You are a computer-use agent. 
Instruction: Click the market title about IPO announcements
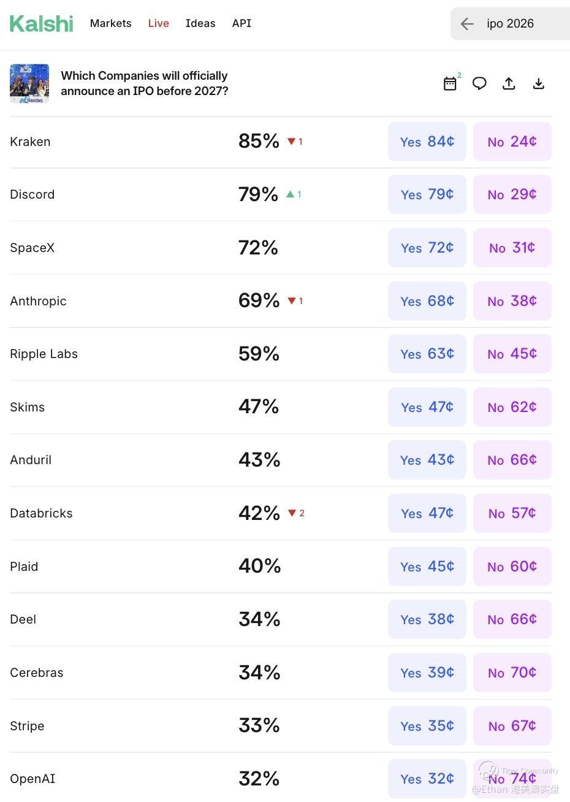tap(144, 83)
